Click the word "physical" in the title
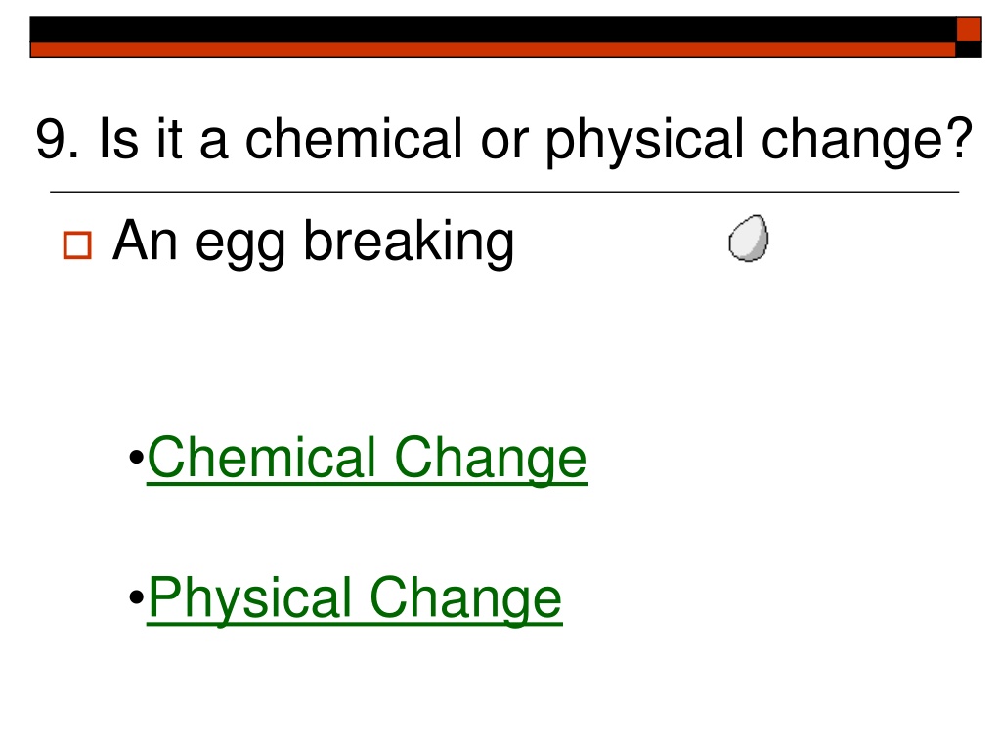 [x=645, y=141]
